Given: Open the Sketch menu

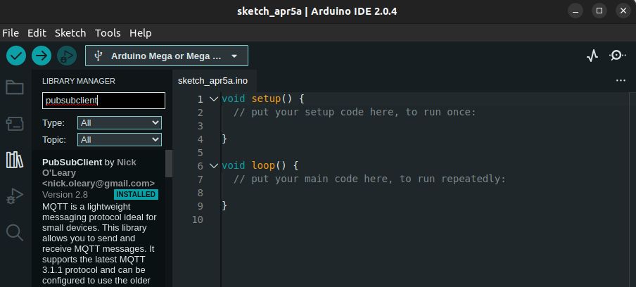Looking at the screenshot, I should [70, 33].
